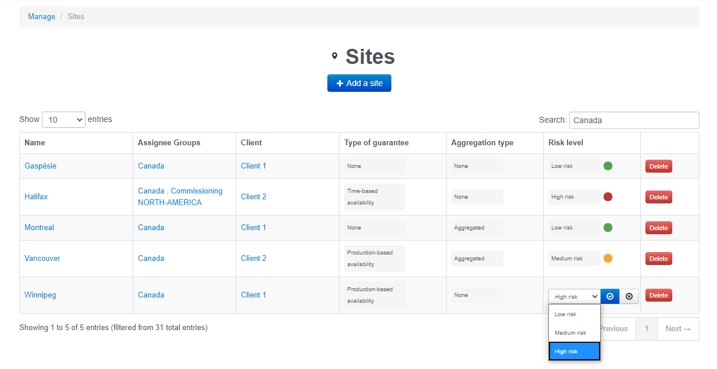
Task: Click the green risk dot in the Montreal row
Action: [x=608, y=227]
